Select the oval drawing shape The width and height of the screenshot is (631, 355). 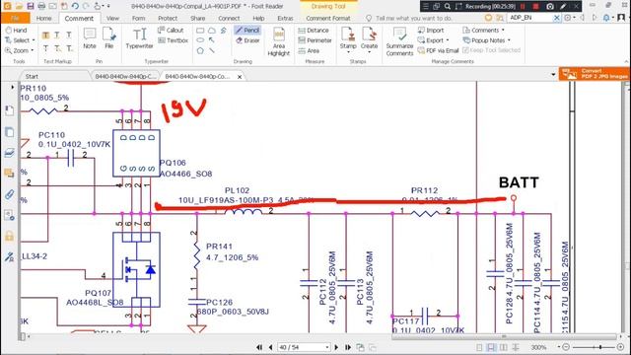point(200,40)
